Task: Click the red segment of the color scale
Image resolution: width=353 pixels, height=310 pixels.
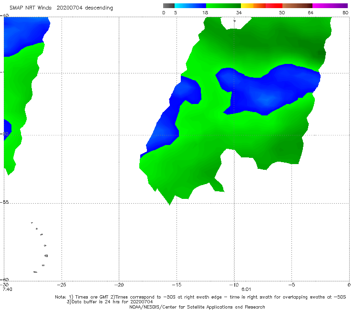Action: (x=274, y=6)
